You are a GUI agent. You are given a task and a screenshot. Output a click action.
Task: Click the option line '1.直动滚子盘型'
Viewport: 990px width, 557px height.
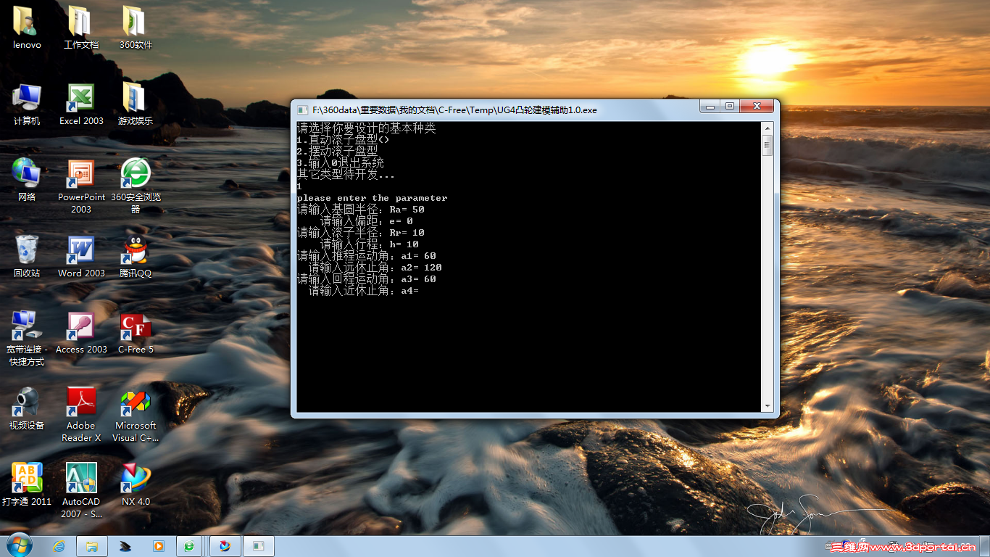344,140
